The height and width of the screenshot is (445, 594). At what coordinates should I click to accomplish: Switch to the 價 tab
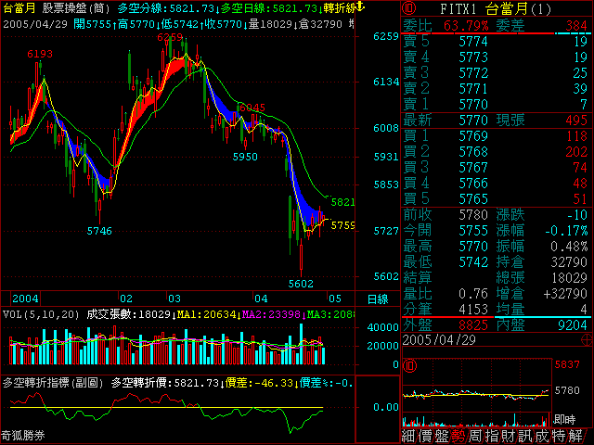click(425, 436)
